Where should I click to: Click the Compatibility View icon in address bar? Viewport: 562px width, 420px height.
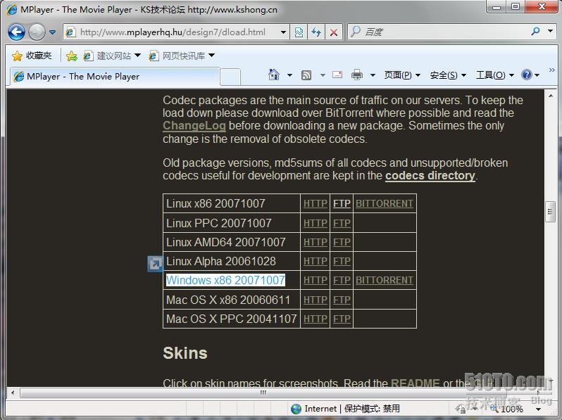[x=299, y=32]
